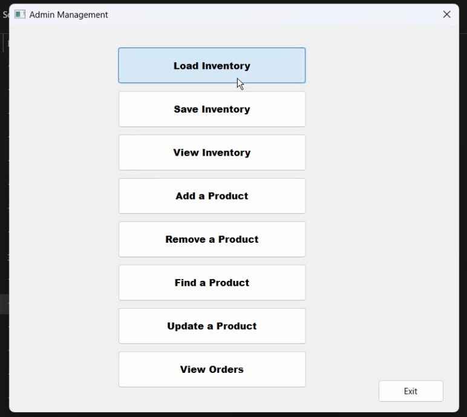Click Update a Product

coord(212,326)
